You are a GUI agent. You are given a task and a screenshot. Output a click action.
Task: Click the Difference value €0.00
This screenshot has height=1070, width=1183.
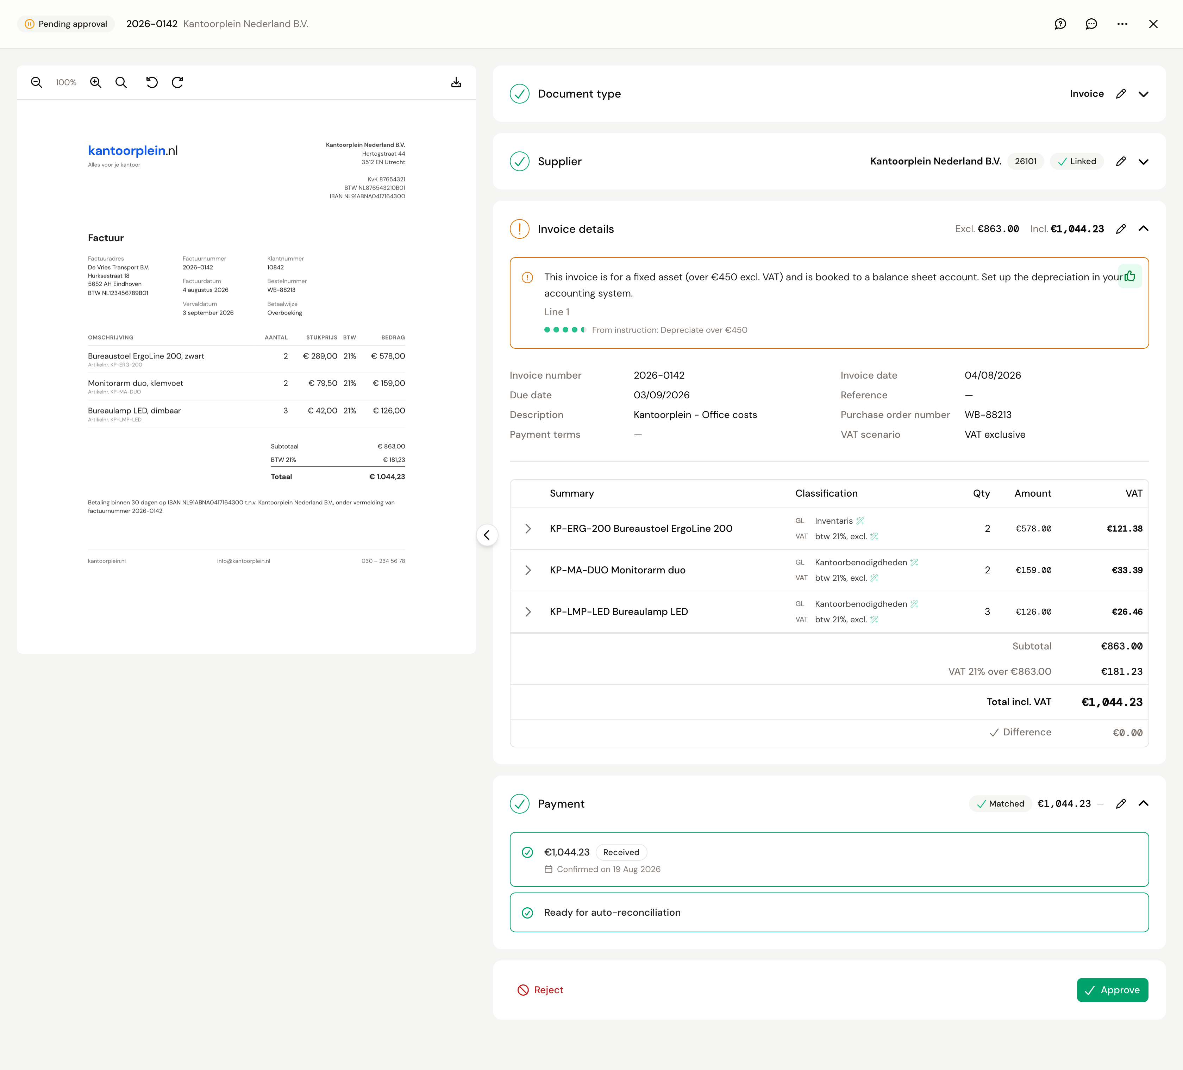click(x=1127, y=733)
